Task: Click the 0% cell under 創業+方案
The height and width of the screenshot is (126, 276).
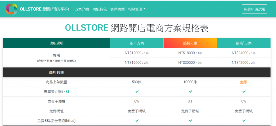Action: point(244,101)
